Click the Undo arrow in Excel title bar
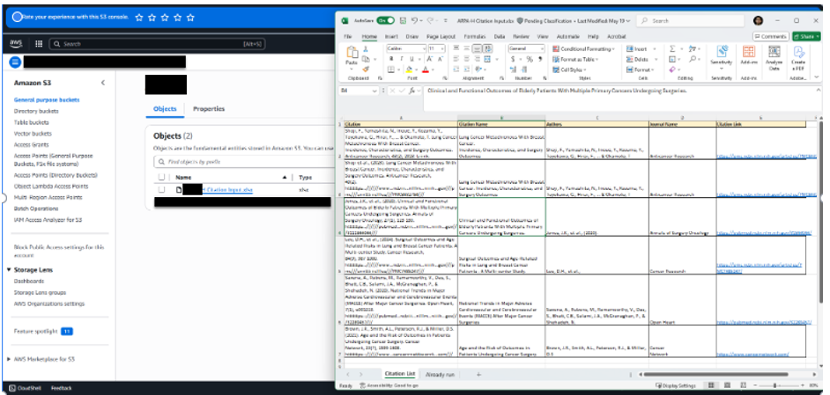This screenshot has height=395, width=830. [414, 20]
